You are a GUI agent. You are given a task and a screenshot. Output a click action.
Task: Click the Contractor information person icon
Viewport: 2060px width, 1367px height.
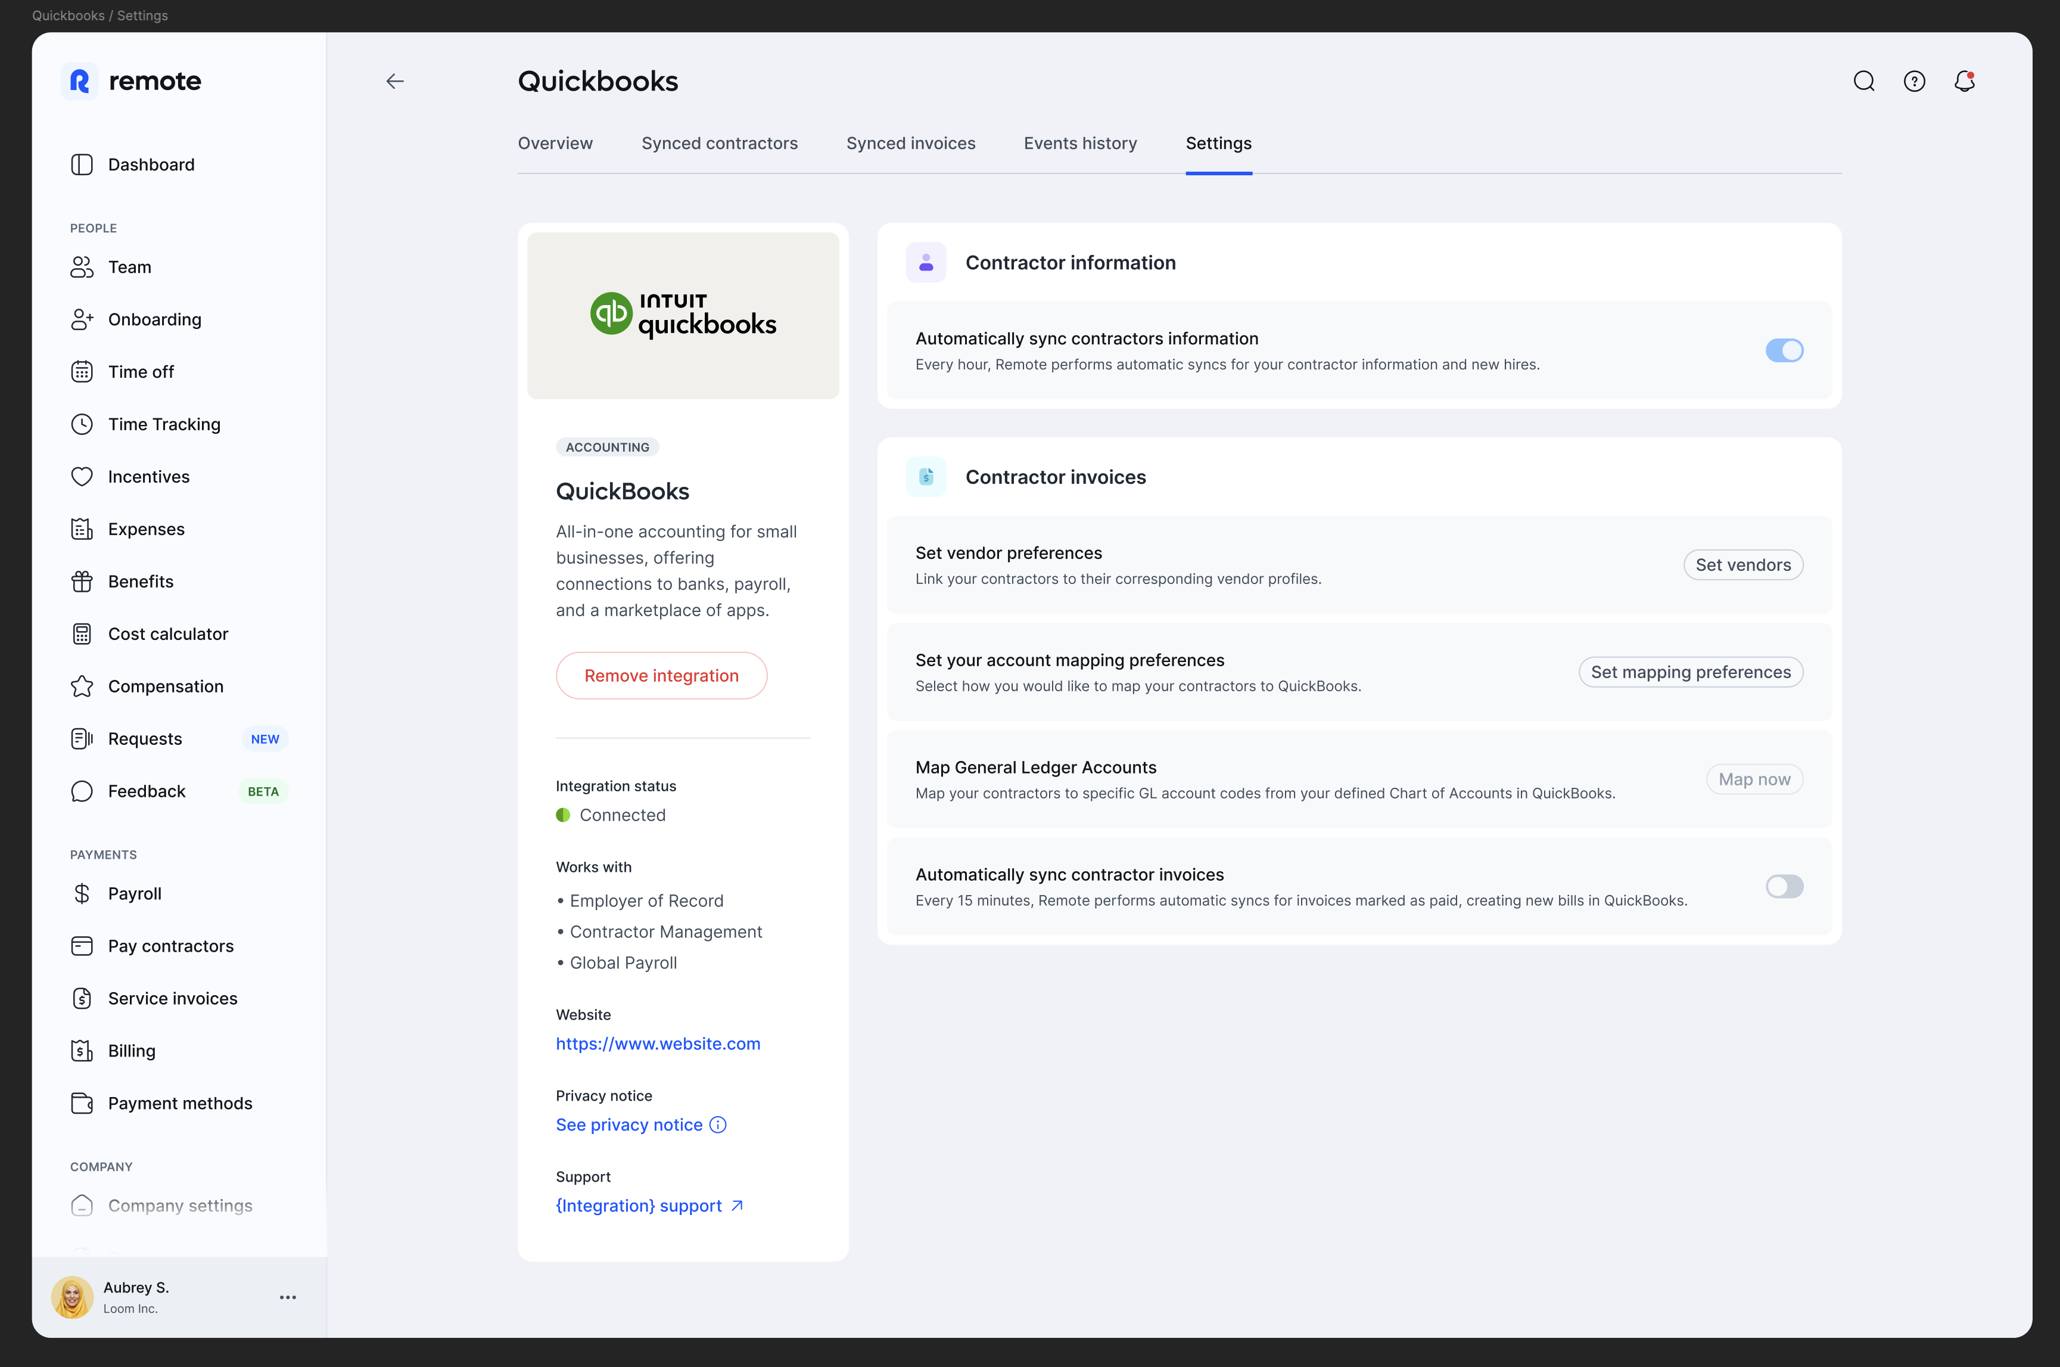coord(926,262)
